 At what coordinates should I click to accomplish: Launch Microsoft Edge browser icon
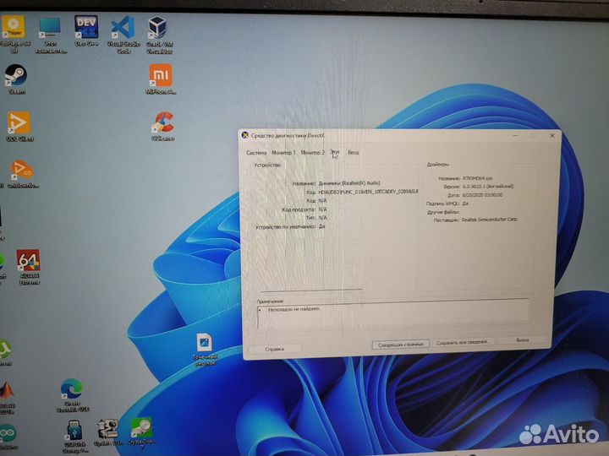(71, 391)
